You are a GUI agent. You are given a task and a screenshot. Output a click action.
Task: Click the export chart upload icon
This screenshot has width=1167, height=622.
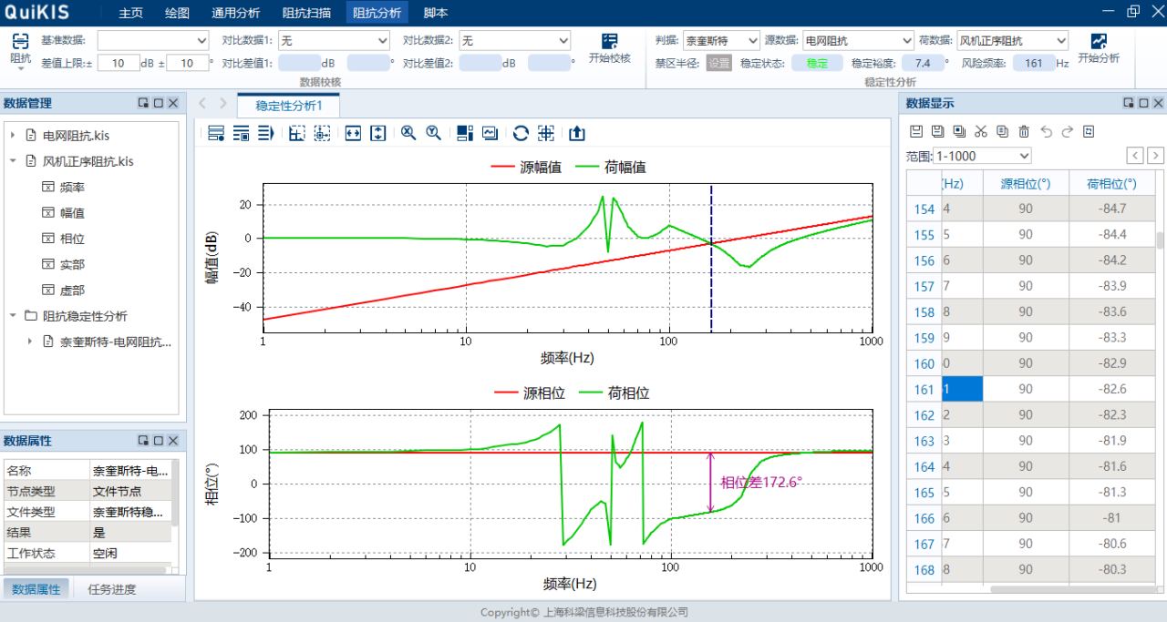pos(577,133)
